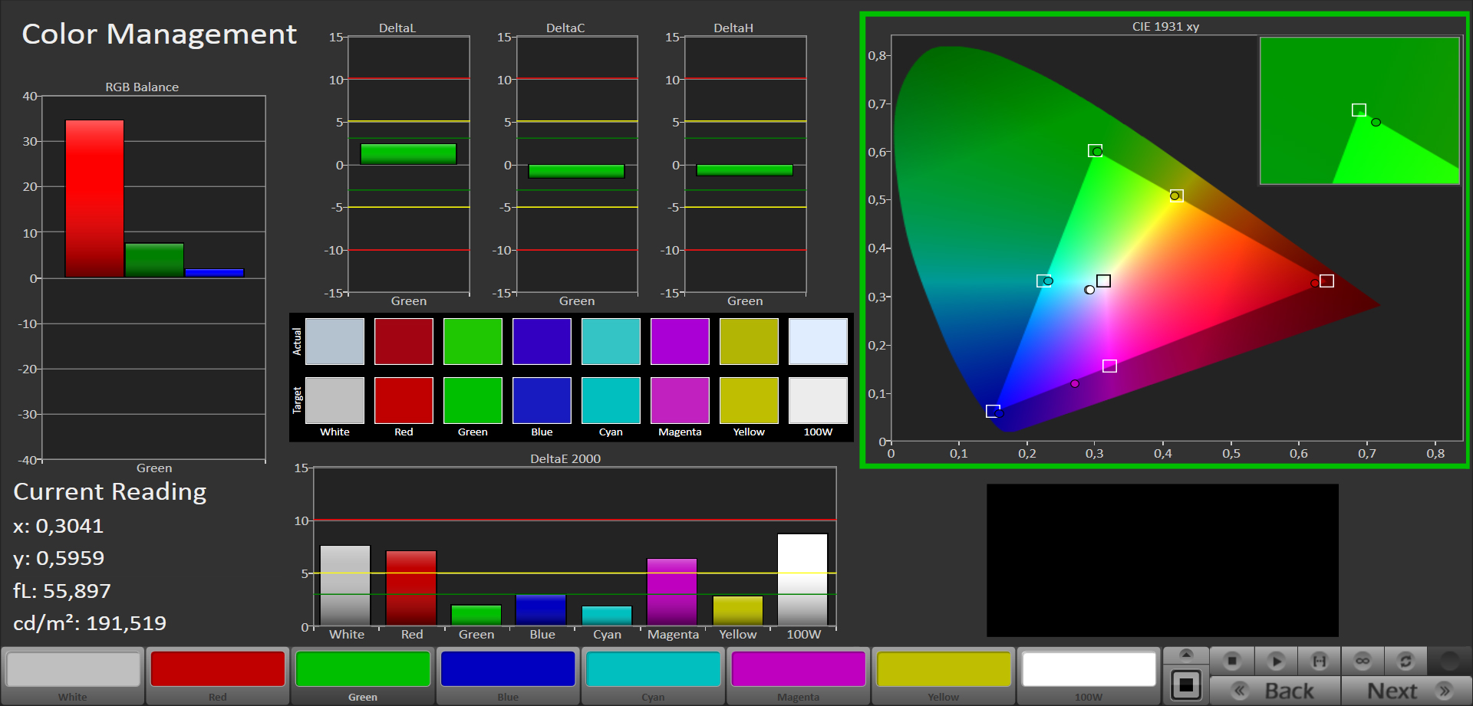The width and height of the screenshot is (1473, 706).
Task: Select the Blue swatch in bottom strip
Action: pyautogui.click(x=508, y=670)
